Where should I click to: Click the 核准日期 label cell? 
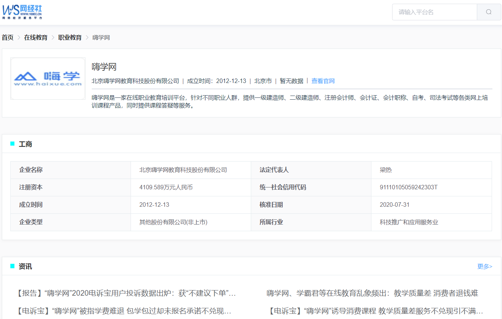click(311, 205)
